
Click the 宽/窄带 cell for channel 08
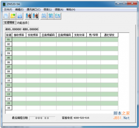click(94, 71)
